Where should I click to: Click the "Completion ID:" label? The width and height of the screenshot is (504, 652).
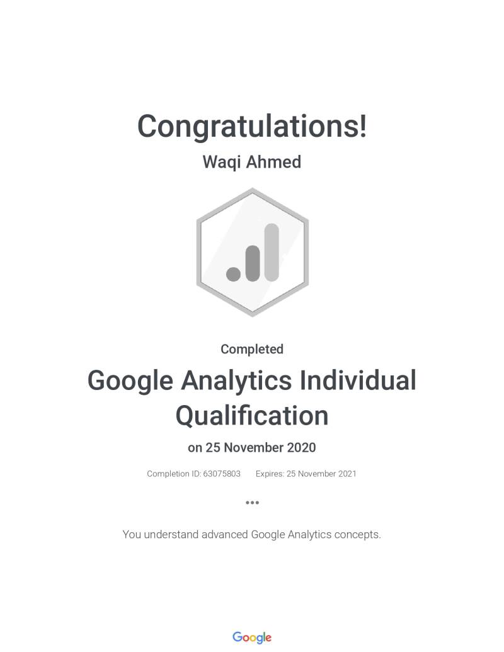[x=174, y=474]
